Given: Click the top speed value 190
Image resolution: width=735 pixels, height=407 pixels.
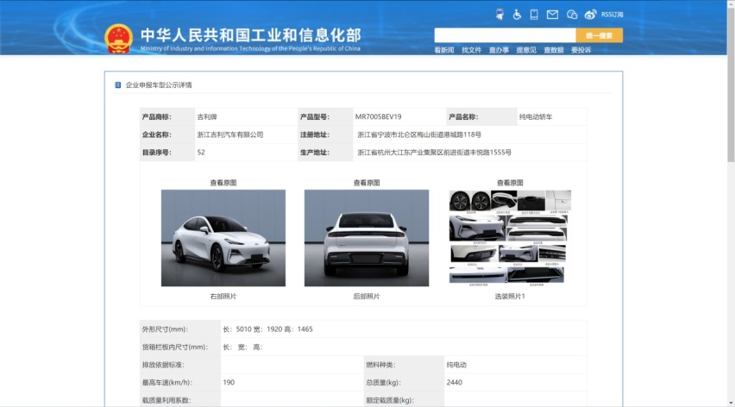Looking at the screenshot, I should click(229, 382).
